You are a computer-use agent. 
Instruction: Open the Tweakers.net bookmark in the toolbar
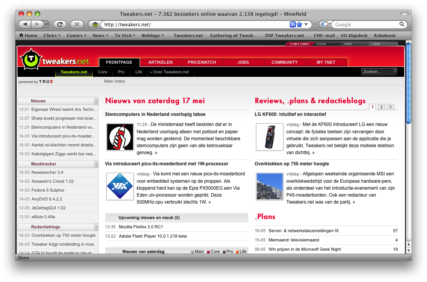point(188,36)
